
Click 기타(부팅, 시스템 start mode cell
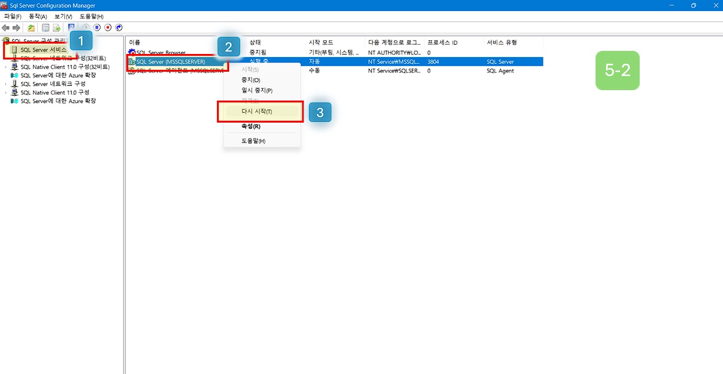(333, 53)
